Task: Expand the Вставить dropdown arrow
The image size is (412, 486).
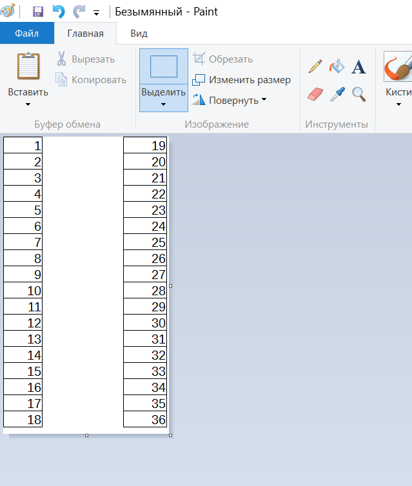Action: [x=28, y=104]
